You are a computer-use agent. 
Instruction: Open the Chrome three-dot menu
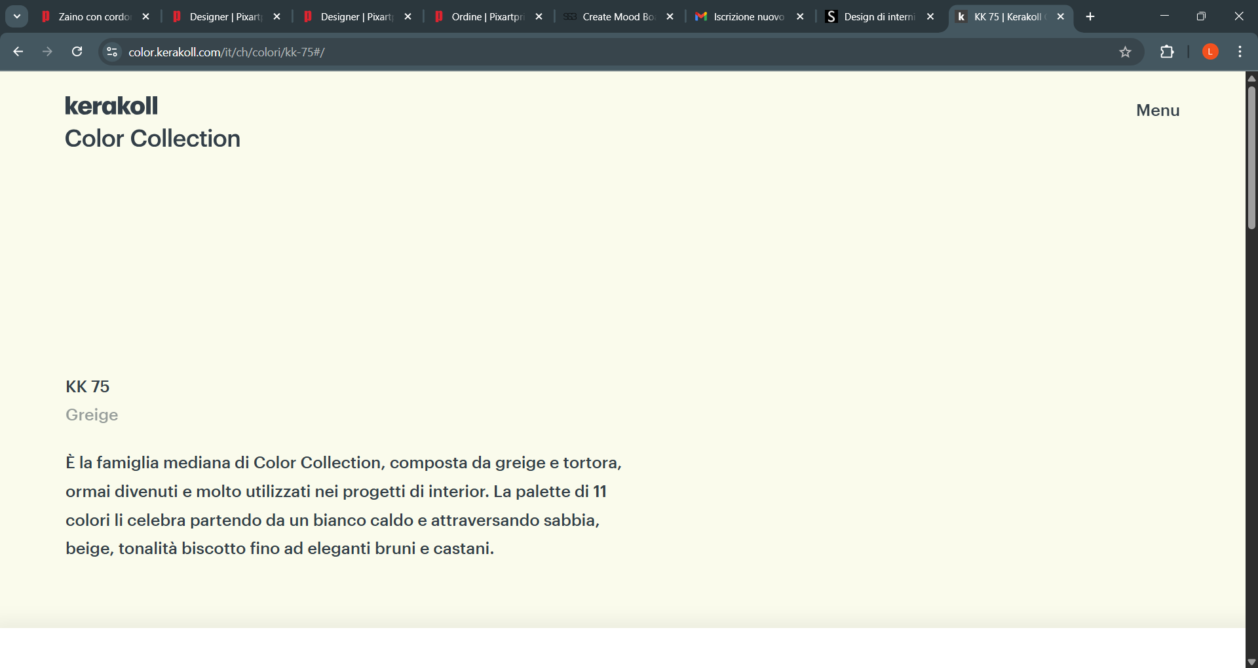pyautogui.click(x=1240, y=52)
